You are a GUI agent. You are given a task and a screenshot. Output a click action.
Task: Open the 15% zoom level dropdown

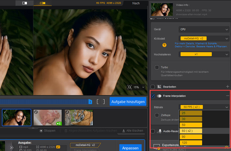pos(143,87)
